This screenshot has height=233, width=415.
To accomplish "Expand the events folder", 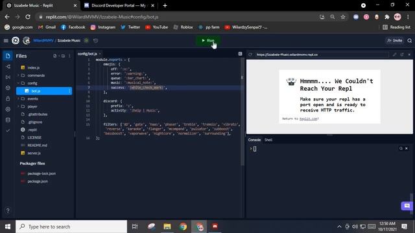I will 33,99.
